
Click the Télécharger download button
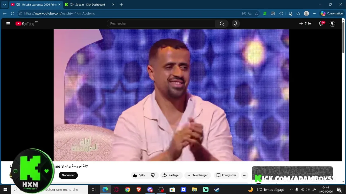coord(198,175)
